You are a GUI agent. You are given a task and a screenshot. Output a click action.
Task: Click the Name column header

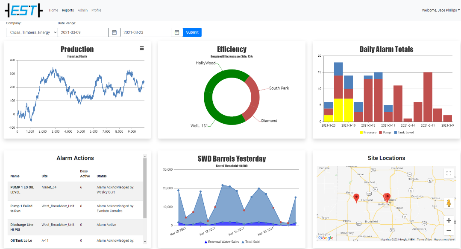point(15,176)
